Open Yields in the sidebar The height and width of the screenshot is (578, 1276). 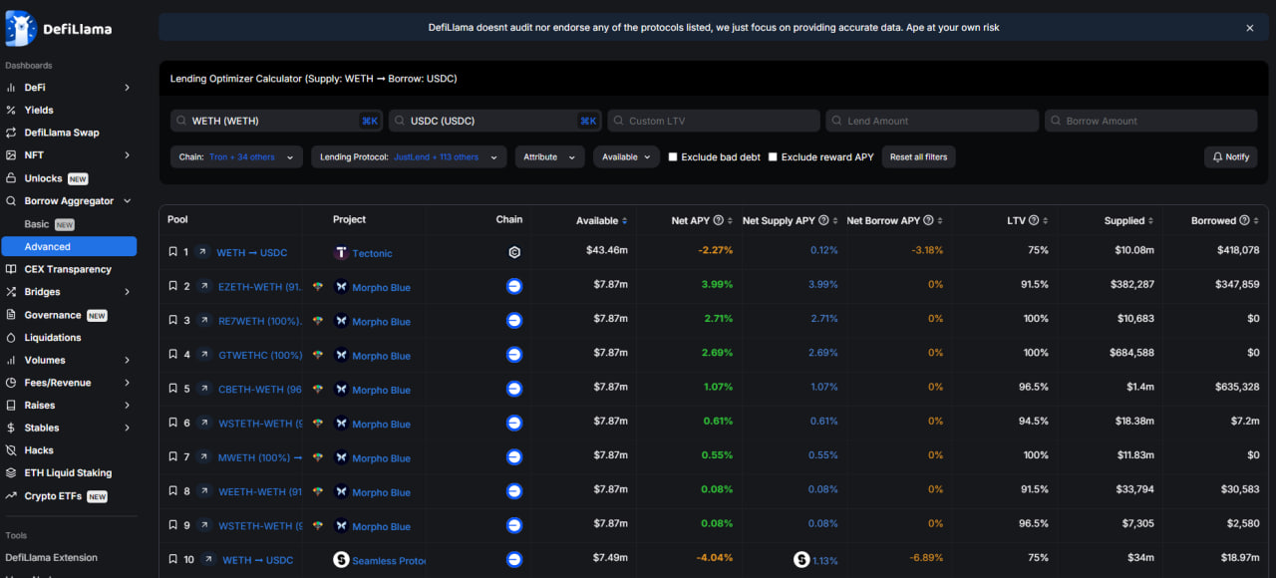point(39,111)
